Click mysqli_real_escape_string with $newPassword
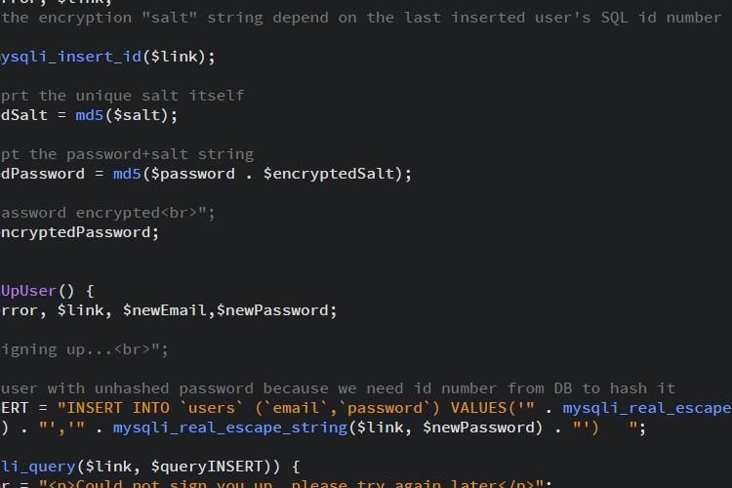Image resolution: width=732 pixels, height=488 pixels. [328, 427]
